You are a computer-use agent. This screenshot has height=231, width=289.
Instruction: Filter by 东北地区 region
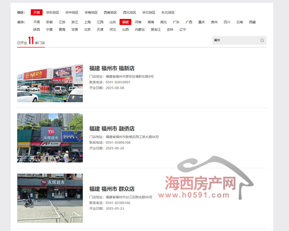(168, 12)
